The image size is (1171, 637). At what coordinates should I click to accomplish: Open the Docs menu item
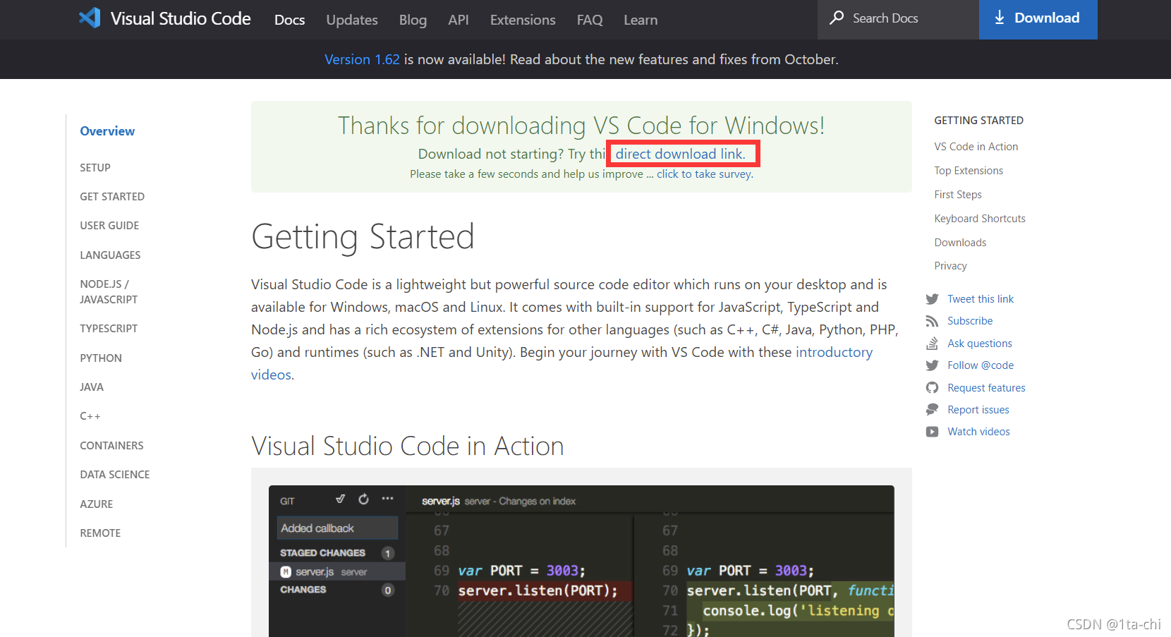pos(289,20)
